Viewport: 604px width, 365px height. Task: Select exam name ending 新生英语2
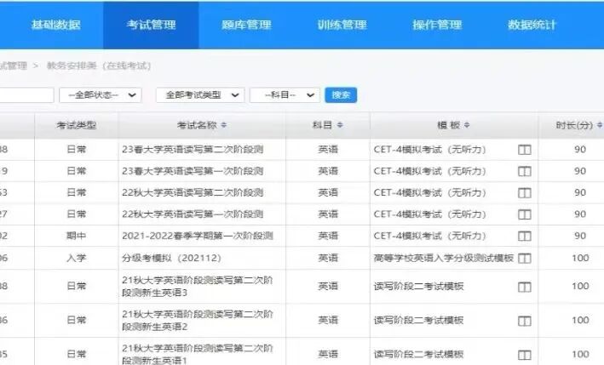[198, 320]
